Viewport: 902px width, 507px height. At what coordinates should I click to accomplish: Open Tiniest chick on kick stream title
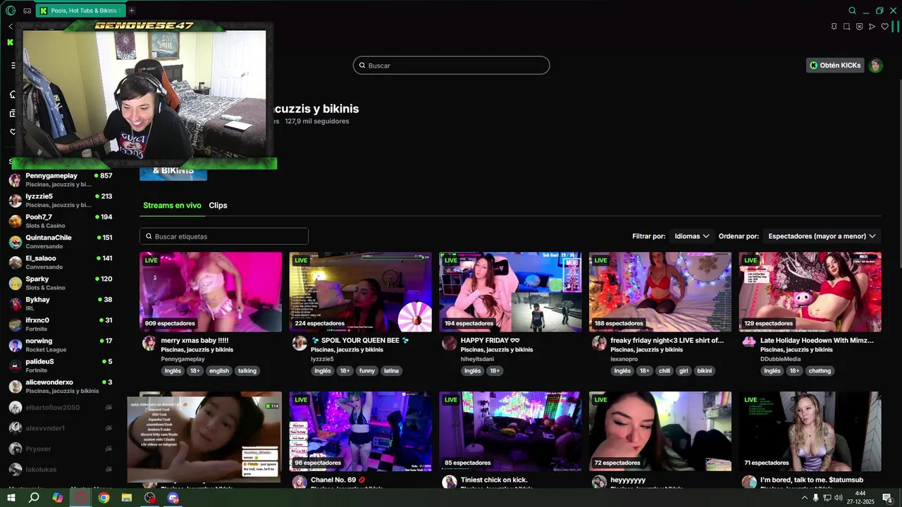coord(494,480)
